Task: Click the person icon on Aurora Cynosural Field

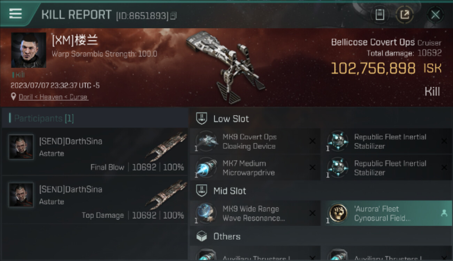Action: 444,213
